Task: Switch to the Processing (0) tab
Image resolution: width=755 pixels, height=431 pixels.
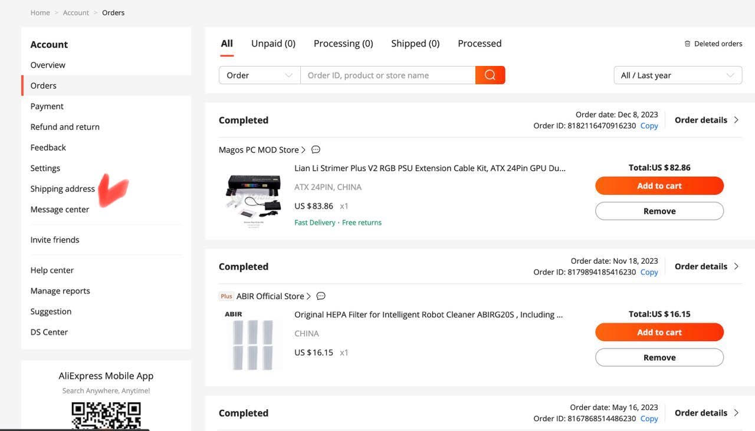Action: (x=343, y=44)
